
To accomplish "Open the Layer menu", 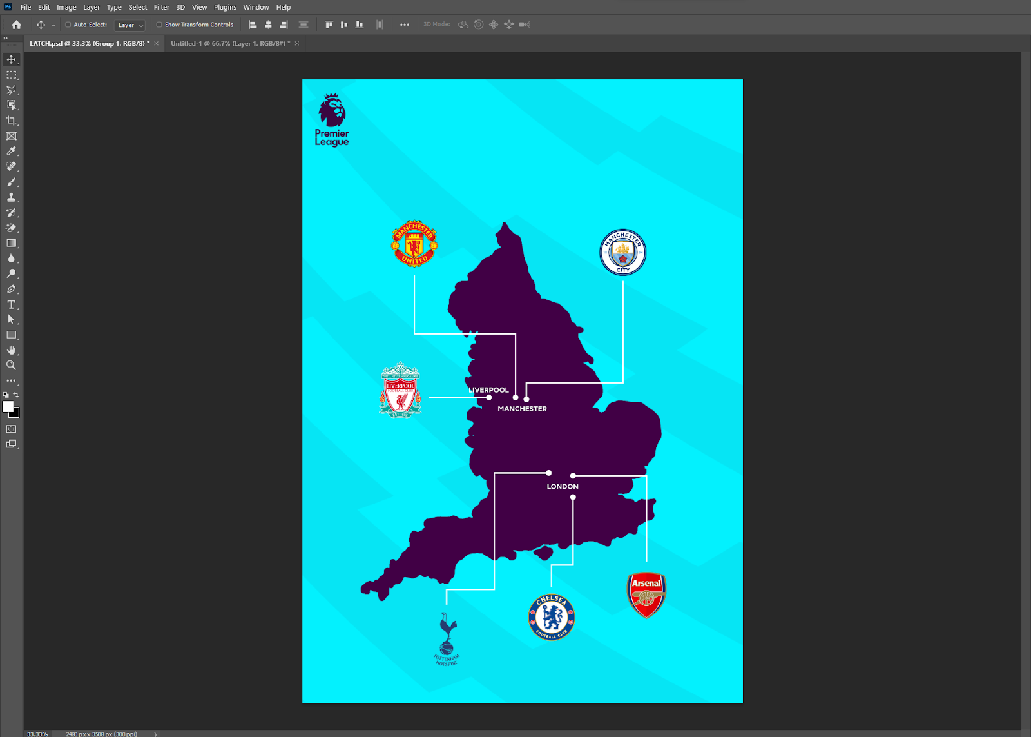I will click(x=92, y=7).
